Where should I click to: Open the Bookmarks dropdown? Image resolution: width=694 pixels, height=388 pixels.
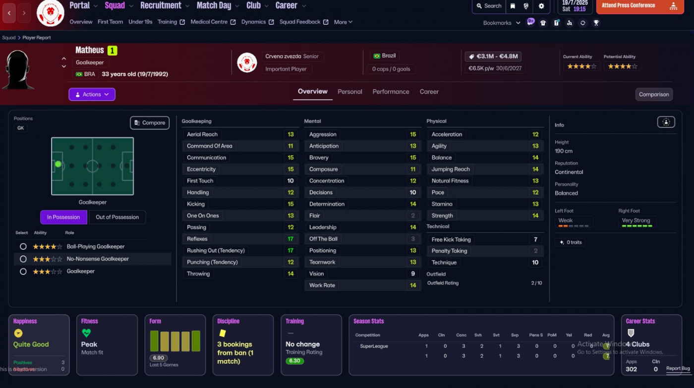coord(501,23)
